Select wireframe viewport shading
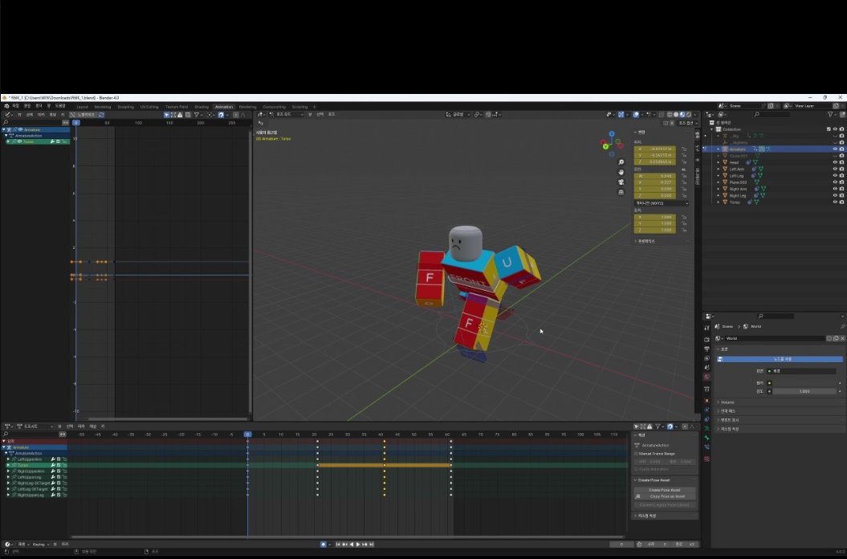847x559 pixels. pyautogui.click(x=670, y=115)
